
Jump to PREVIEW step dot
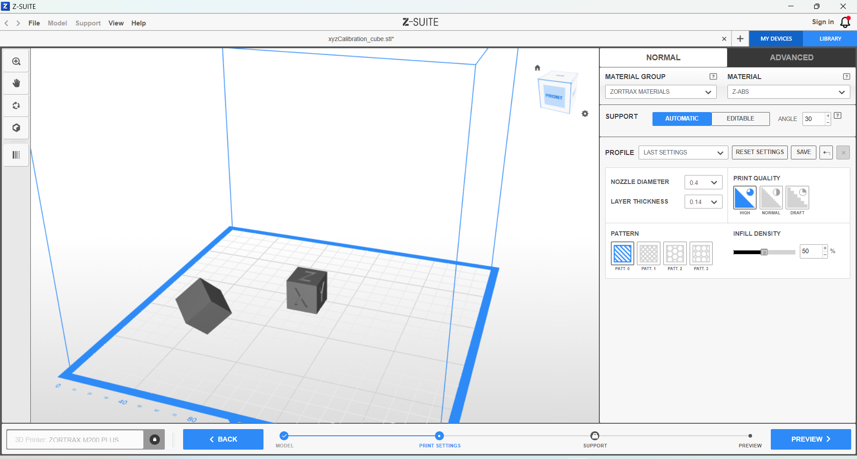tap(750, 436)
